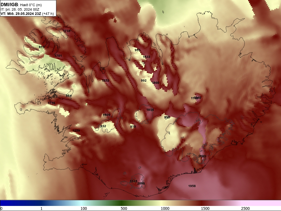Click the 1633 value label

click(146, 57)
